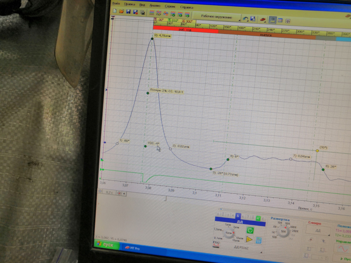Screen dimensions: 351x263
Task: Select rising-edge sync trigger icon
Action: (x=311, y=240)
